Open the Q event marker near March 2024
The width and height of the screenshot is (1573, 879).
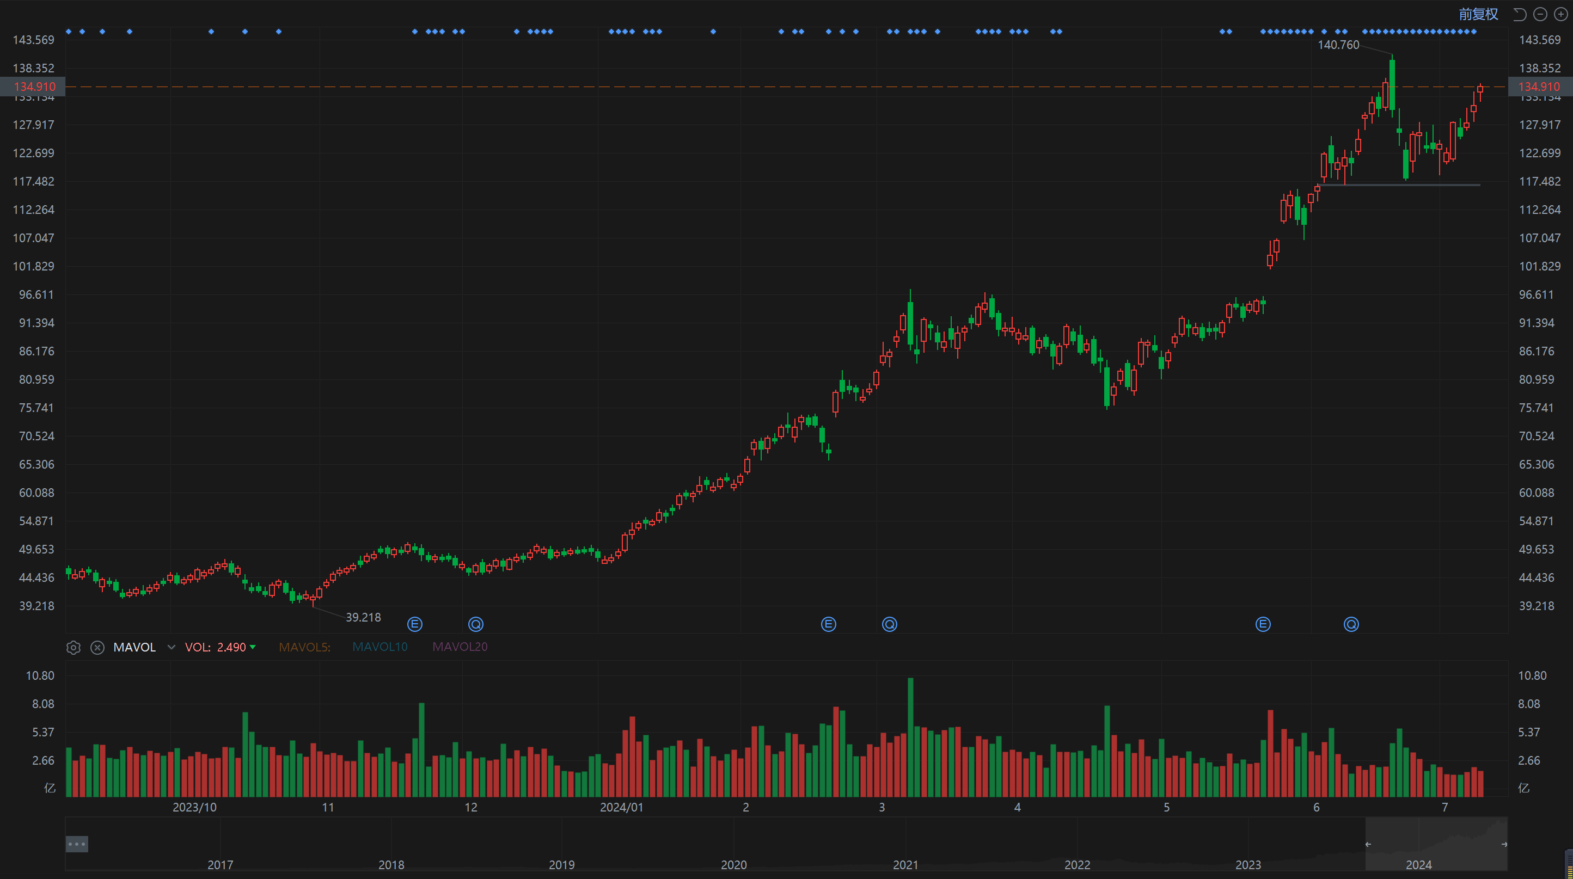click(890, 624)
